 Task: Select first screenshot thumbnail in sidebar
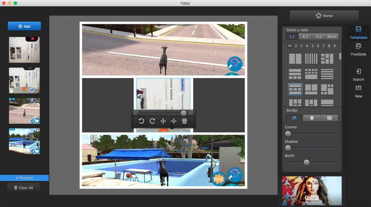pyautogui.click(x=24, y=50)
